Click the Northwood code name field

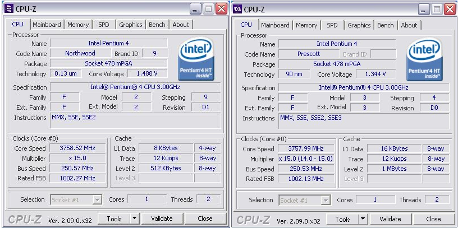point(80,53)
